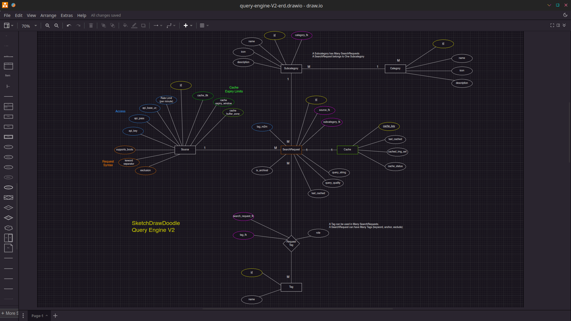Switch to the Page-1 tab

coord(37,316)
